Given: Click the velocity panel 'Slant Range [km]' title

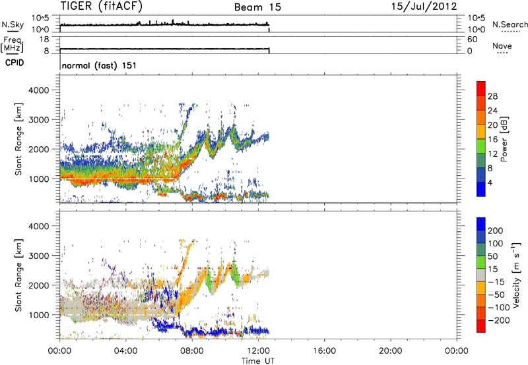Looking at the screenshot, I should pyautogui.click(x=18, y=275).
